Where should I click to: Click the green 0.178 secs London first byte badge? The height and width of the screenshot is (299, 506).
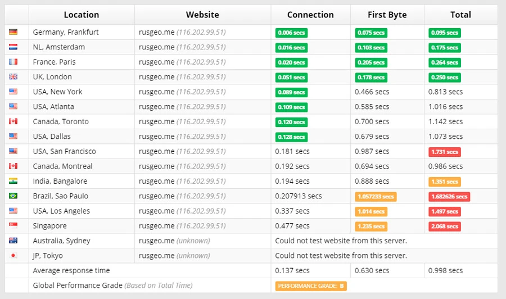[x=371, y=78]
